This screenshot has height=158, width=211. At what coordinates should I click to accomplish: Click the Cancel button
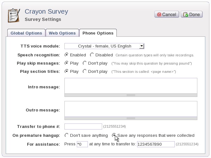167,14
